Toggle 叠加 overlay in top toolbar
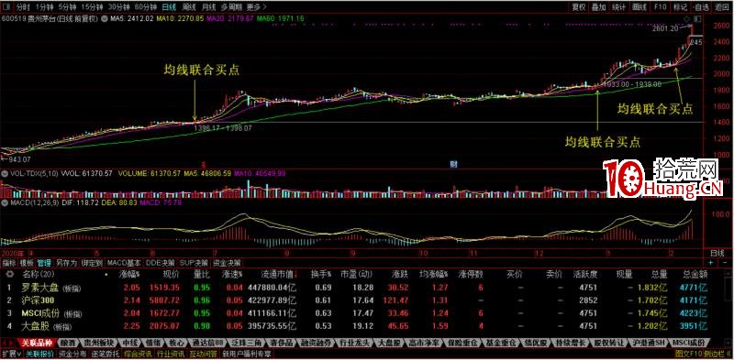Screen dimensions: 734x360 598,7
